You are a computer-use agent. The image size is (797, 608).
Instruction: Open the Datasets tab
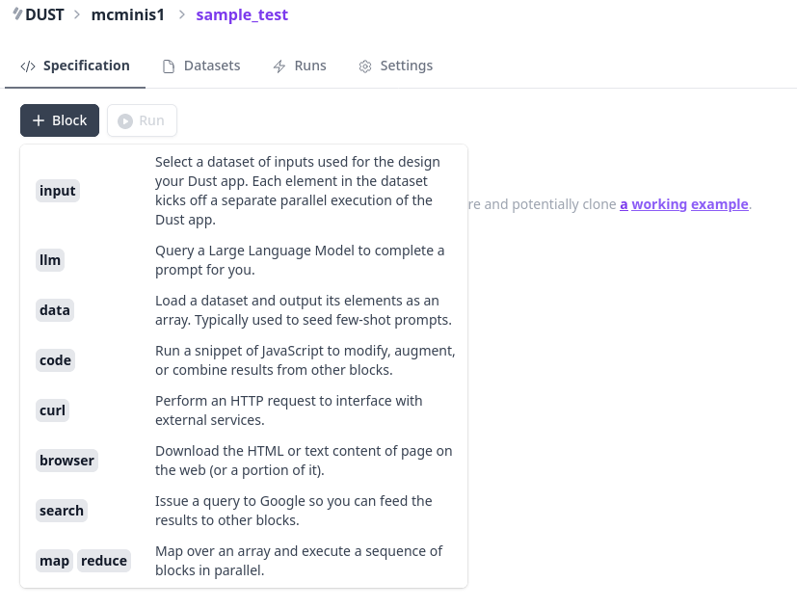[x=201, y=66]
